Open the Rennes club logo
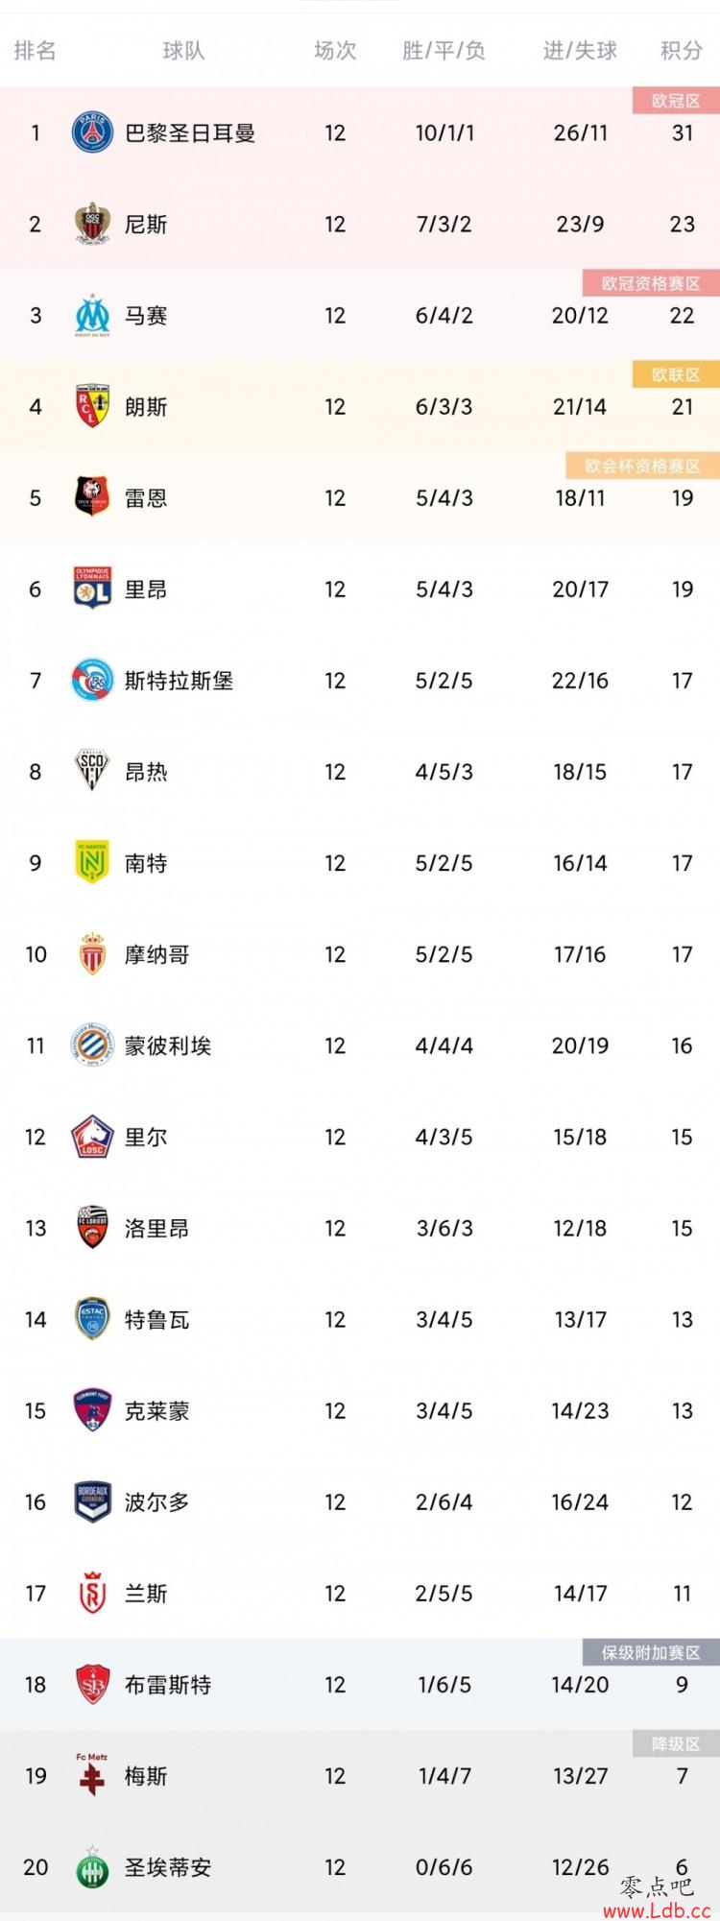Screen dimensions: 720x1921 tap(93, 497)
